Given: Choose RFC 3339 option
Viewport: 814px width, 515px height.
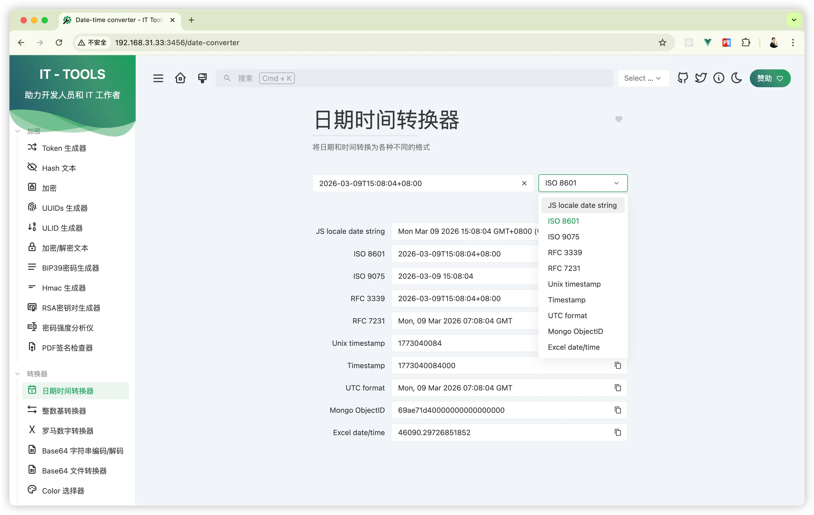Looking at the screenshot, I should point(583,253).
